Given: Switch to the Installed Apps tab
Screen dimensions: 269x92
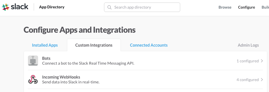Looking at the screenshot, I should point(45,45).
